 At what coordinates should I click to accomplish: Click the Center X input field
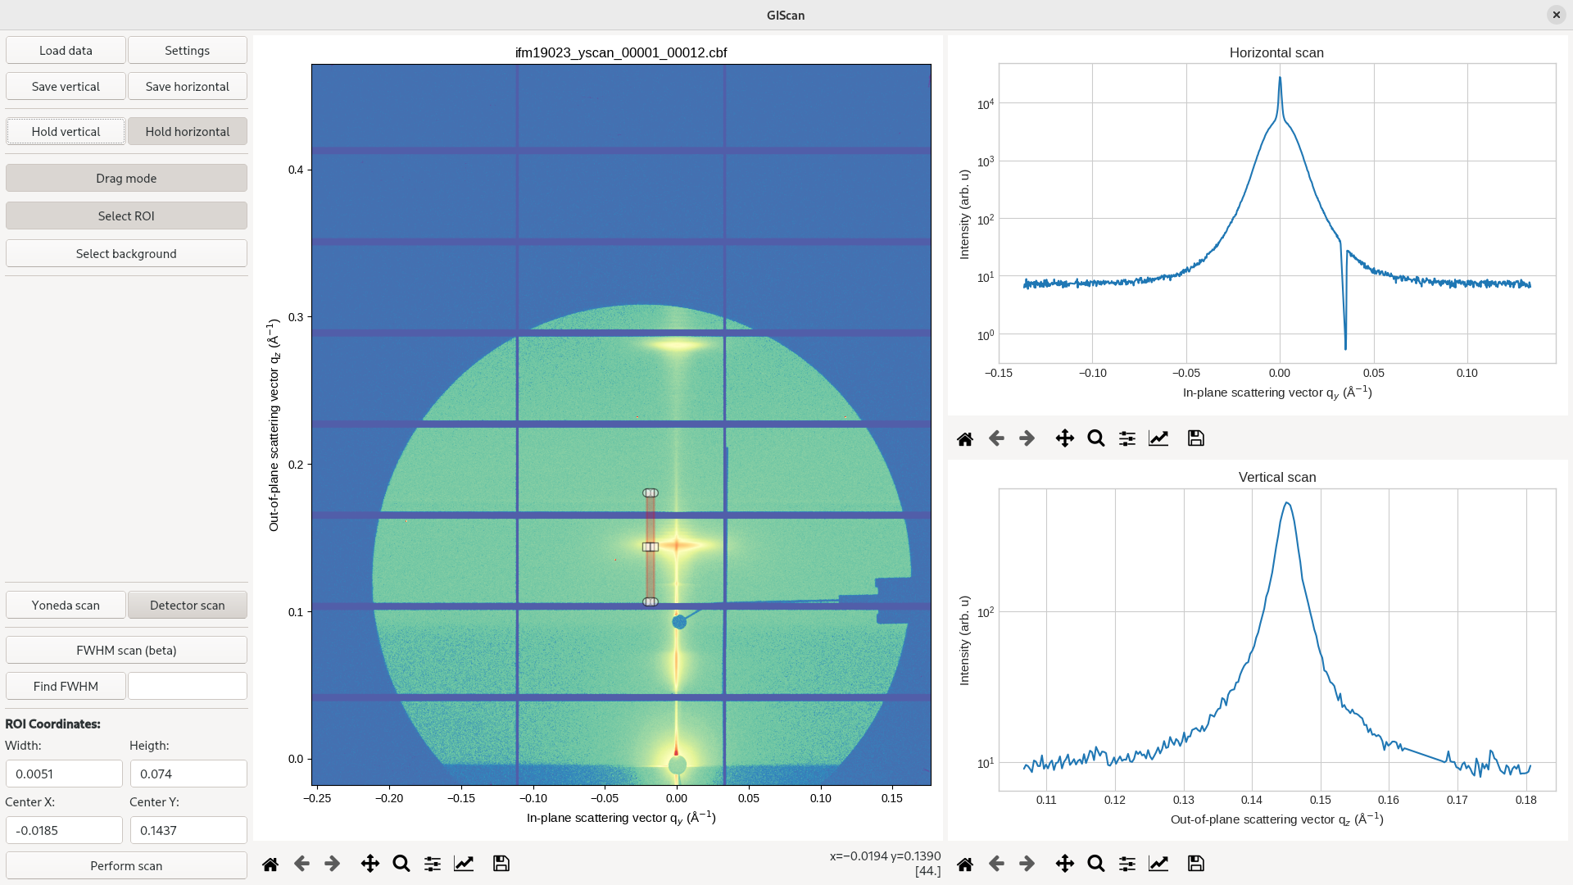(x=64, y=830)
